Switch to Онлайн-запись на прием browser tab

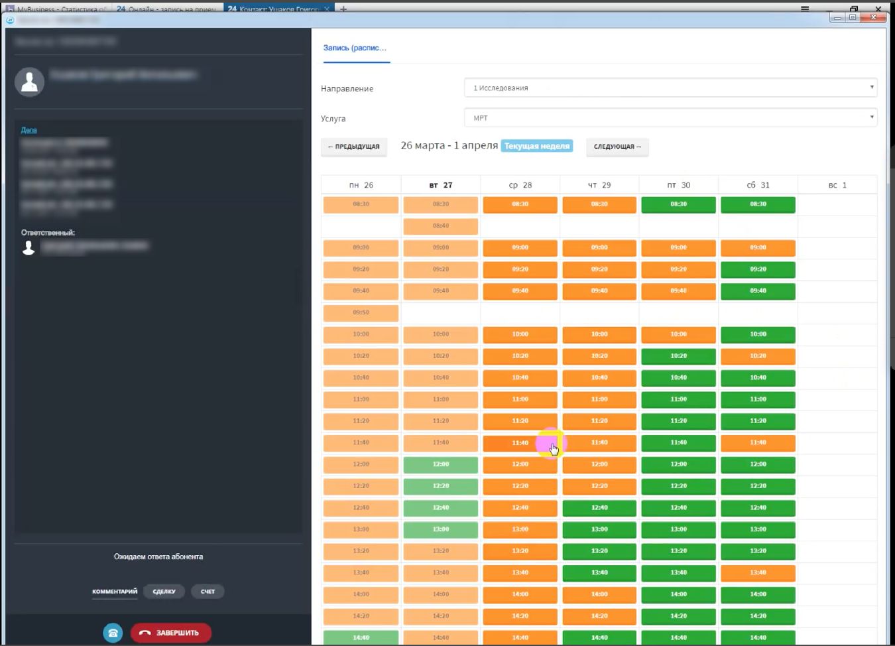(166, 9)
